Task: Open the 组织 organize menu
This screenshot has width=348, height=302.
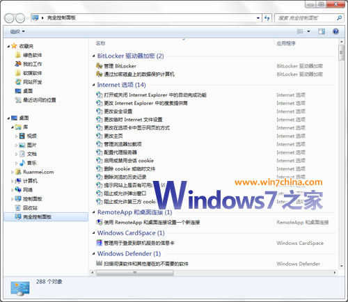Action: click(x=17, y=31)
